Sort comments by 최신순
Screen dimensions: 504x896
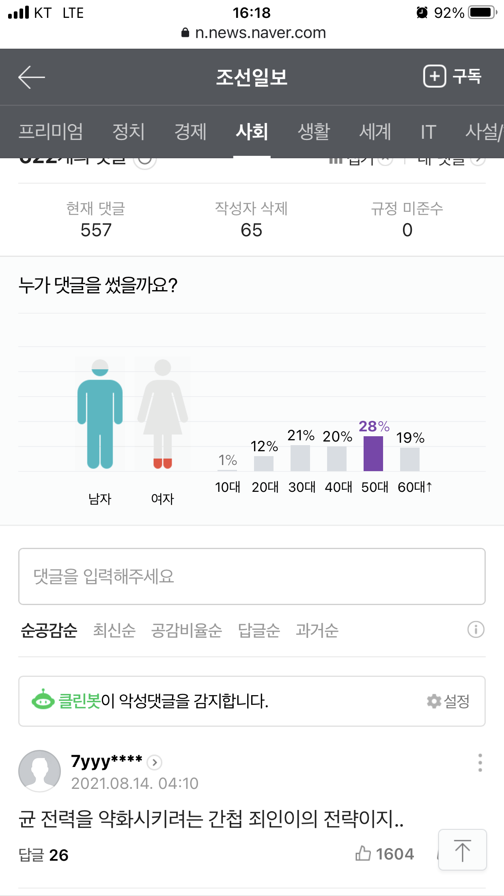click(x=114, y=630)
